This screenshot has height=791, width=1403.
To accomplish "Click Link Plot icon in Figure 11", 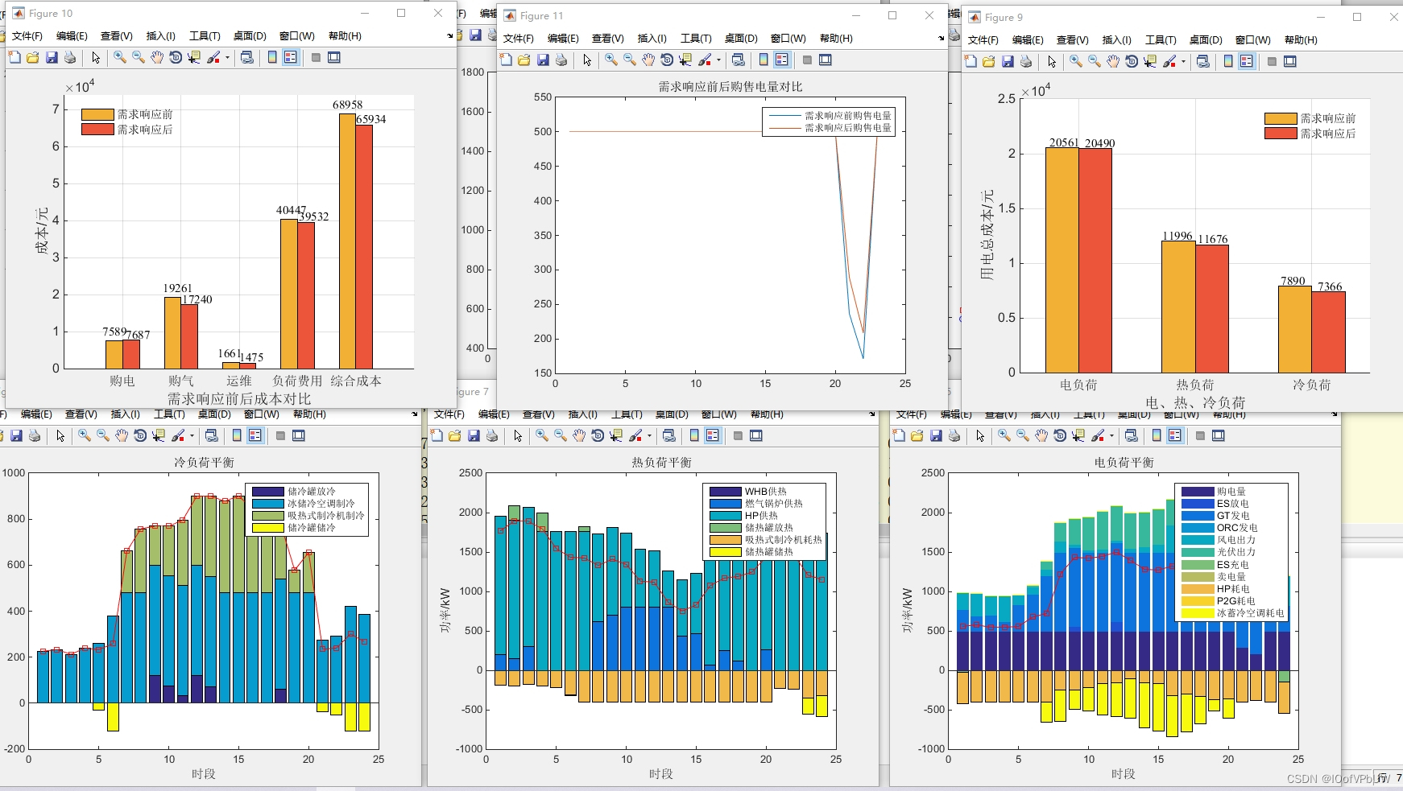I will (739, 60).
